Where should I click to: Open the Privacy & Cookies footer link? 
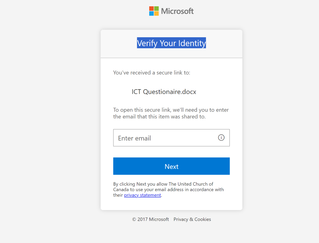pyautogui.click(x=192, y=219)
